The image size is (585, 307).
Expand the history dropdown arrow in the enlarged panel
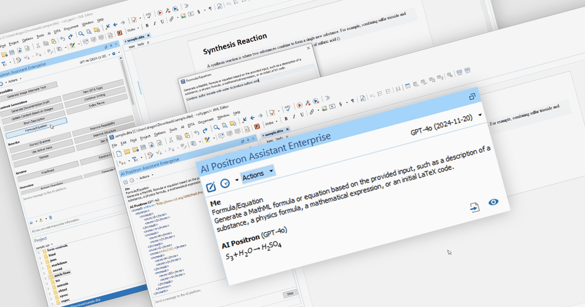pos(237,180)
